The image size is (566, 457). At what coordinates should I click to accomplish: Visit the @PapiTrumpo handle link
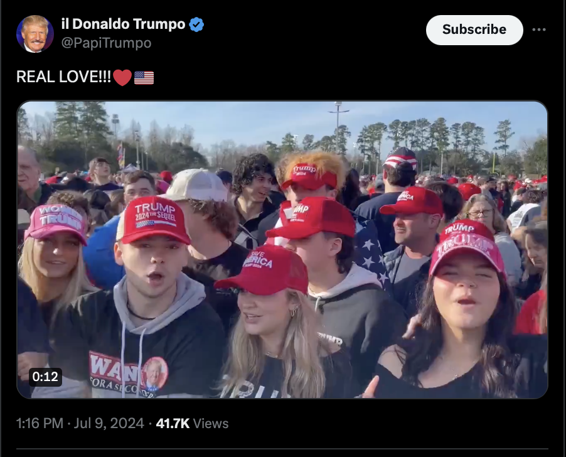[x=106, y=43]
